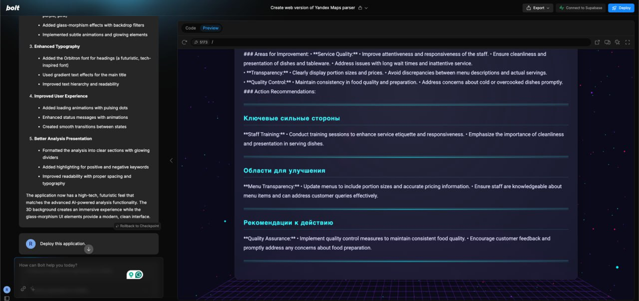Expand the project title dropdown chevron
The width and height of the screenshot is (639, 301).
[x=366, y=8]
